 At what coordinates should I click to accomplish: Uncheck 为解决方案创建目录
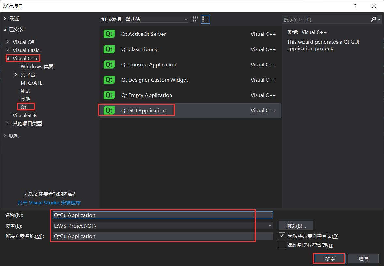[282, 235]
